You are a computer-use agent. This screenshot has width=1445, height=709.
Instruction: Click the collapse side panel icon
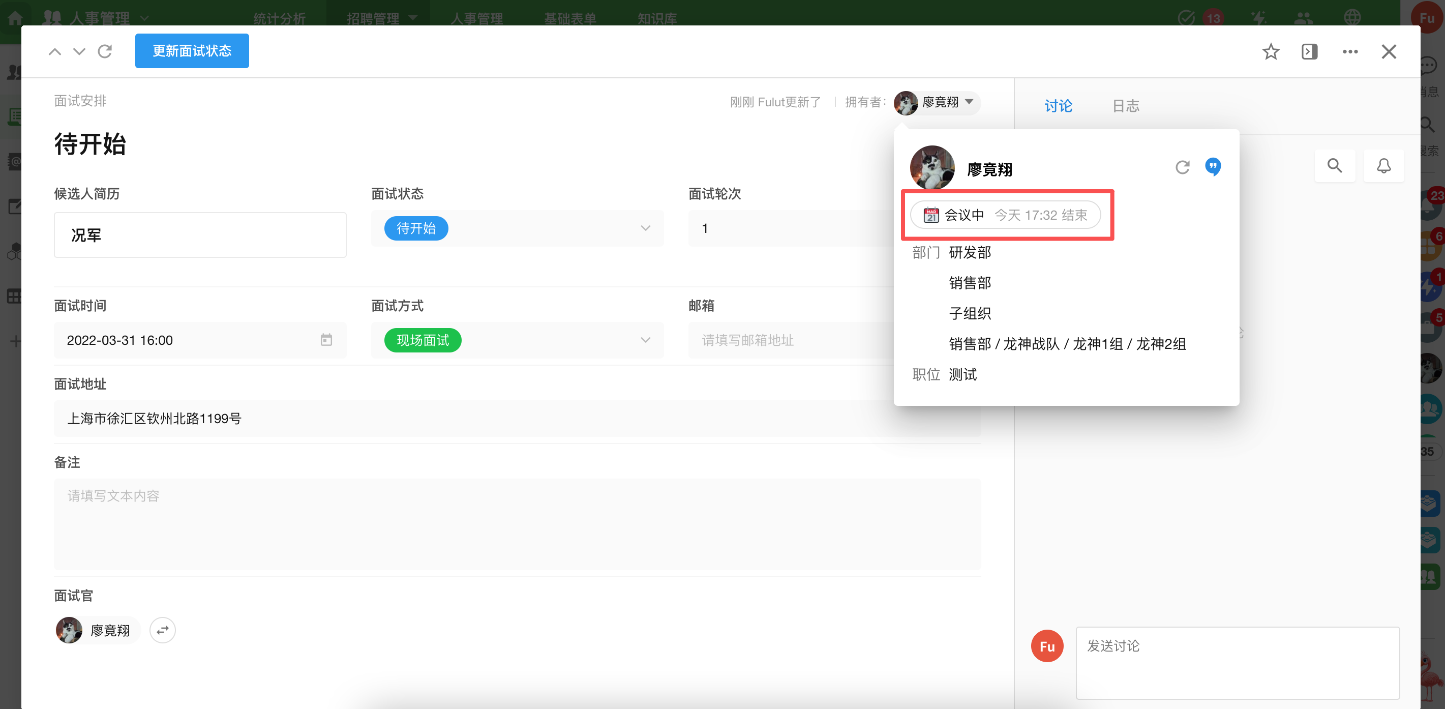tap(1309, 51)
